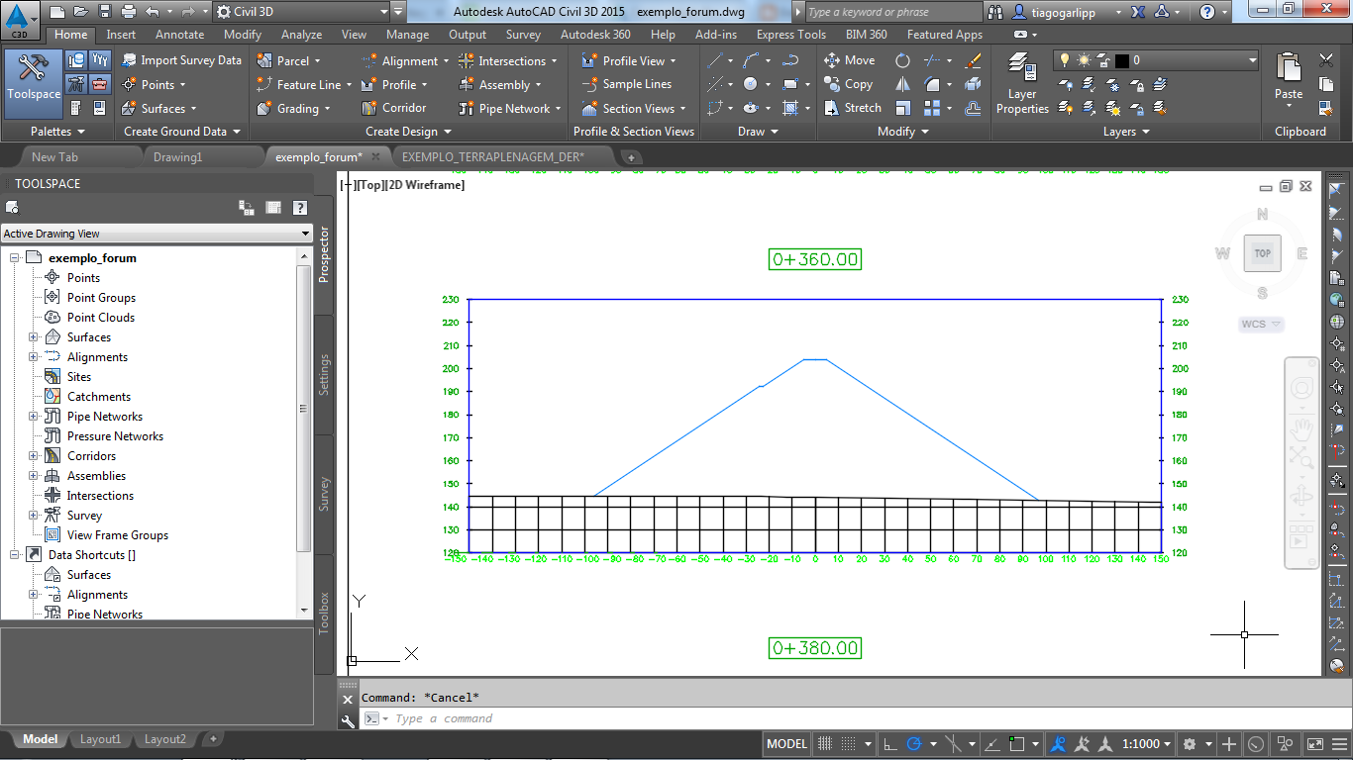Click the Undo arrow icon
1353x760 pixels.
pos(152,12)
